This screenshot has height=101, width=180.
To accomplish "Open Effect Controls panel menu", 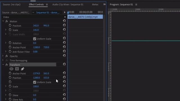I will coord(47,4).
